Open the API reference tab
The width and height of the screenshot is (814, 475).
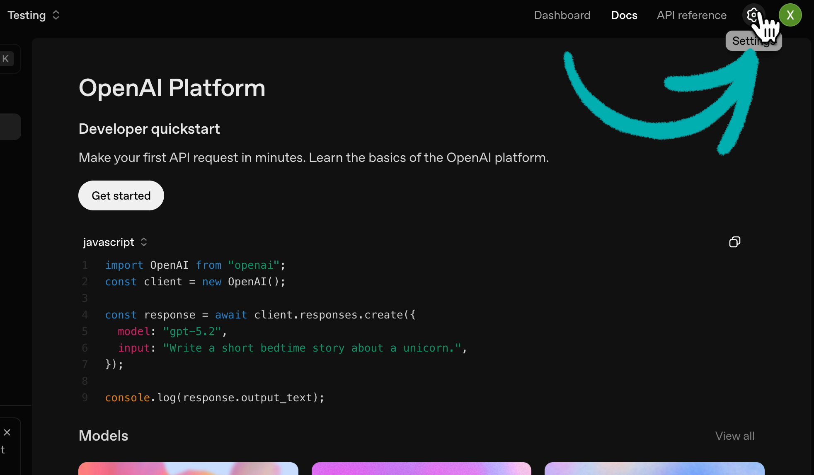691,15
